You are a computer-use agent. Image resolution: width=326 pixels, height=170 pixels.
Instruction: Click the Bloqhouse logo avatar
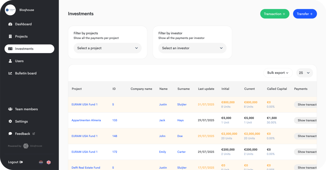click(11, 10)
